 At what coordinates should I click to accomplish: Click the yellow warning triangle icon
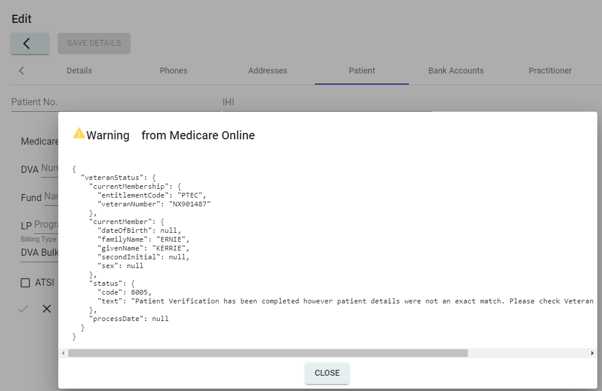[79, 133]
